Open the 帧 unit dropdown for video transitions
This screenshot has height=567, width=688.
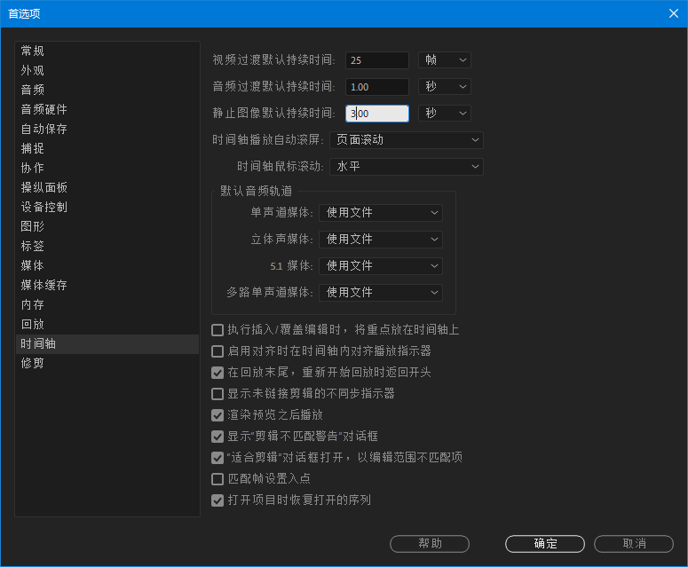pyautogui.click(x=445, y=60)
